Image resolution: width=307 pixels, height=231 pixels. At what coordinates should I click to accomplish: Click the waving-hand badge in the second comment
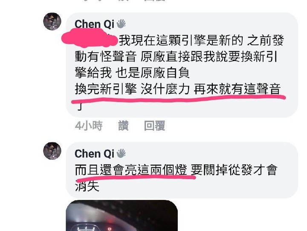pyautogui.click(x=121, y=153)
